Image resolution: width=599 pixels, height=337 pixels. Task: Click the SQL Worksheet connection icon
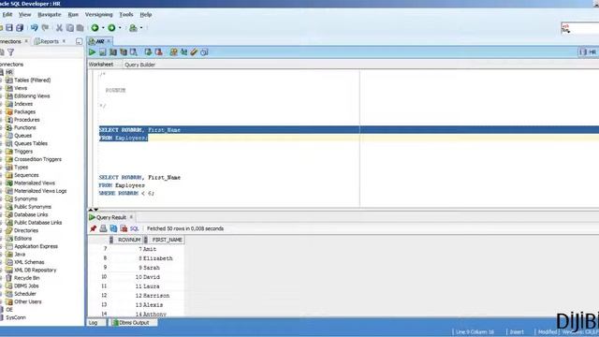pos(133,27)
